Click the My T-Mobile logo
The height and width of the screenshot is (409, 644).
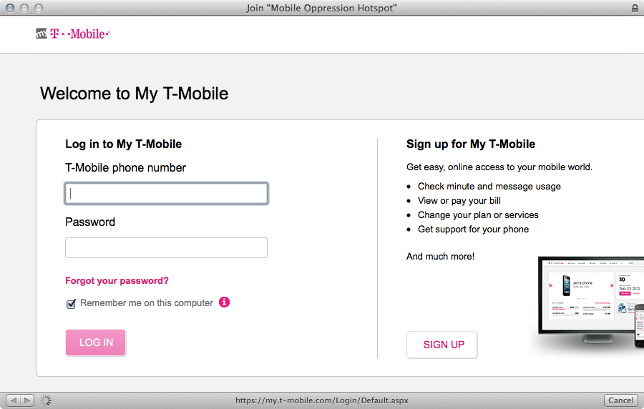[x=73, y=34]
